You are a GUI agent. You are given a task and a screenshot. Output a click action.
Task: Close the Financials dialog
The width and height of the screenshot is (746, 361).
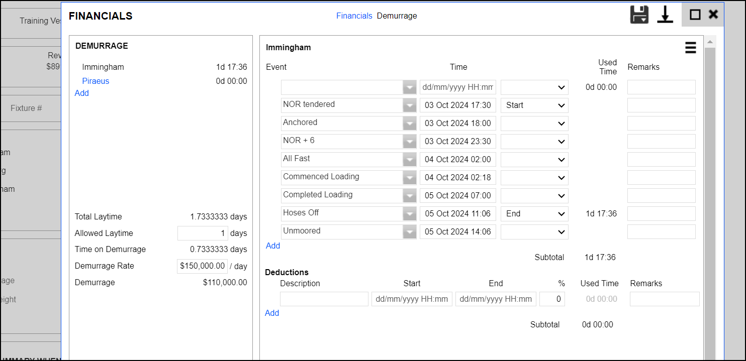[x=713, y=15]
